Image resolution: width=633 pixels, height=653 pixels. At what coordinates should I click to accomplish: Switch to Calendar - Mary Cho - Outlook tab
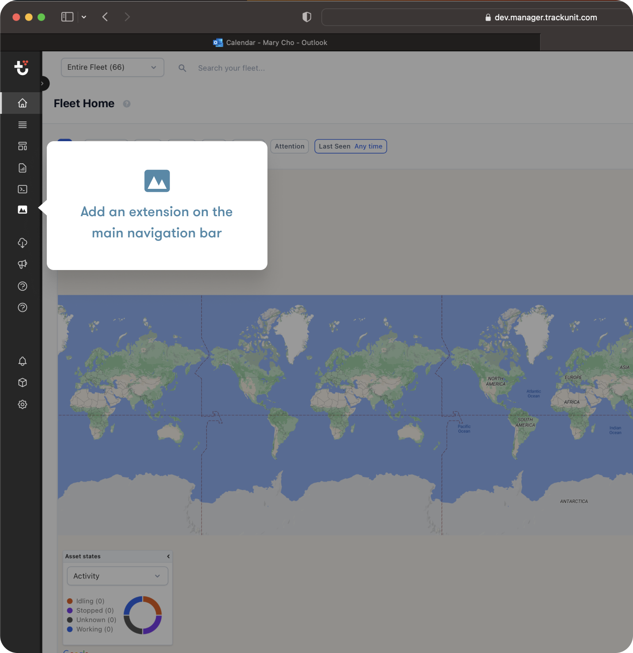(x=270, y=43)
